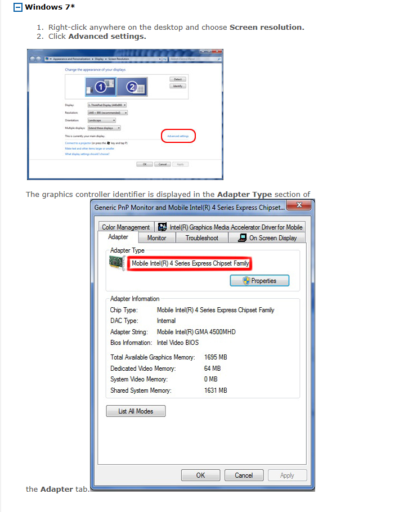
Task: Expand the address bar history dropdown arrow
Action: click(x=160, y=59)
